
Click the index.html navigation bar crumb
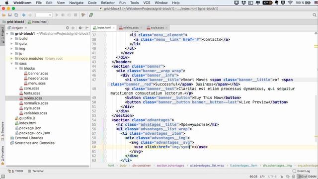click(x=37, y=22)
